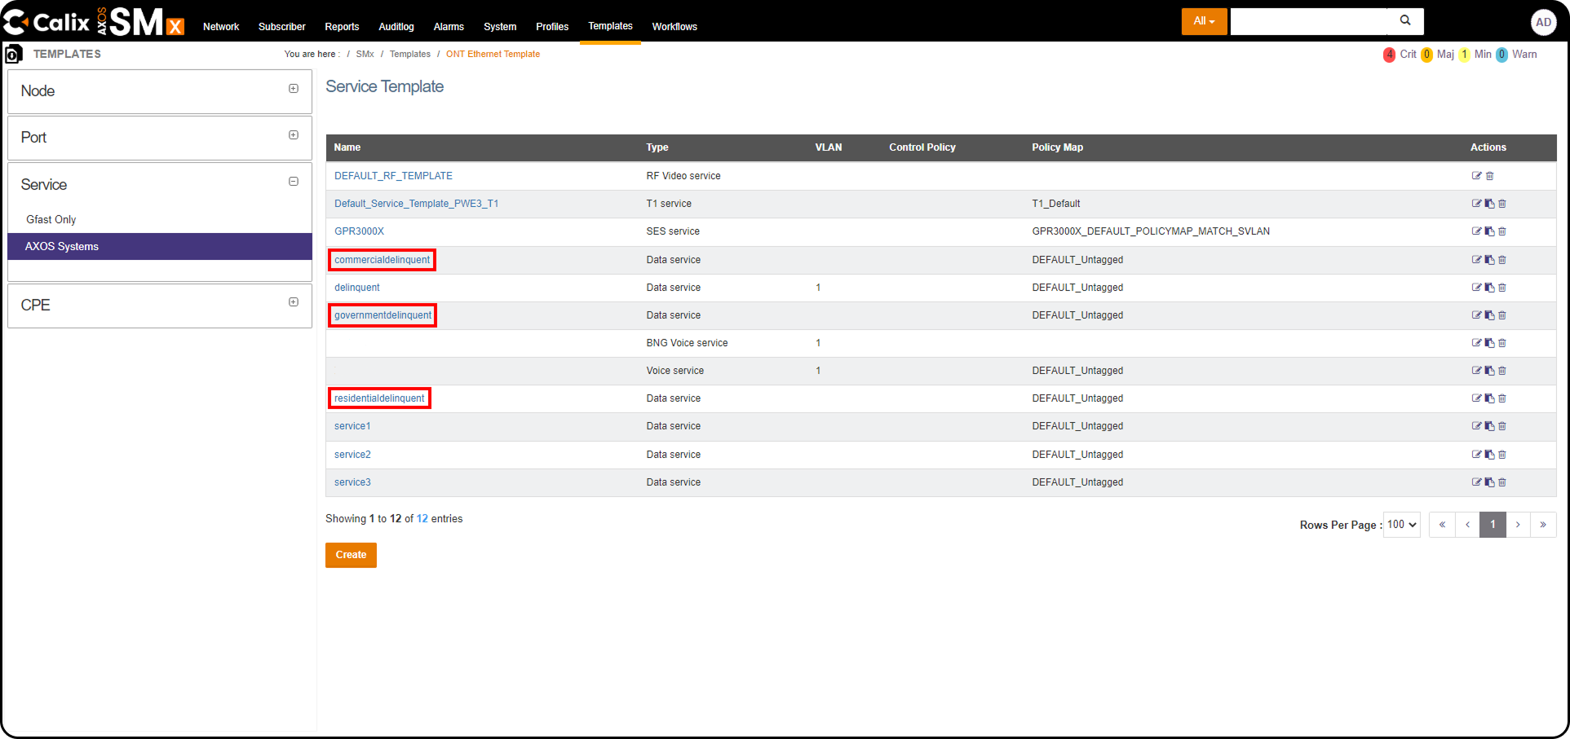This screenshot has width=1570, height=739.
Task: Open the Profiles menu
Action: [x=552, y=27]
